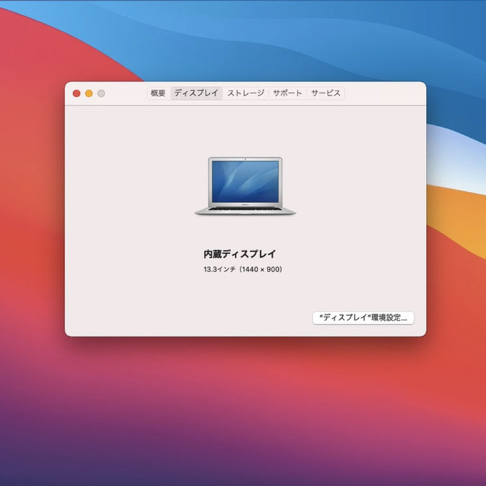Go to the サポート tab
This screenshot has width=486, height=486.
point(288,93)
